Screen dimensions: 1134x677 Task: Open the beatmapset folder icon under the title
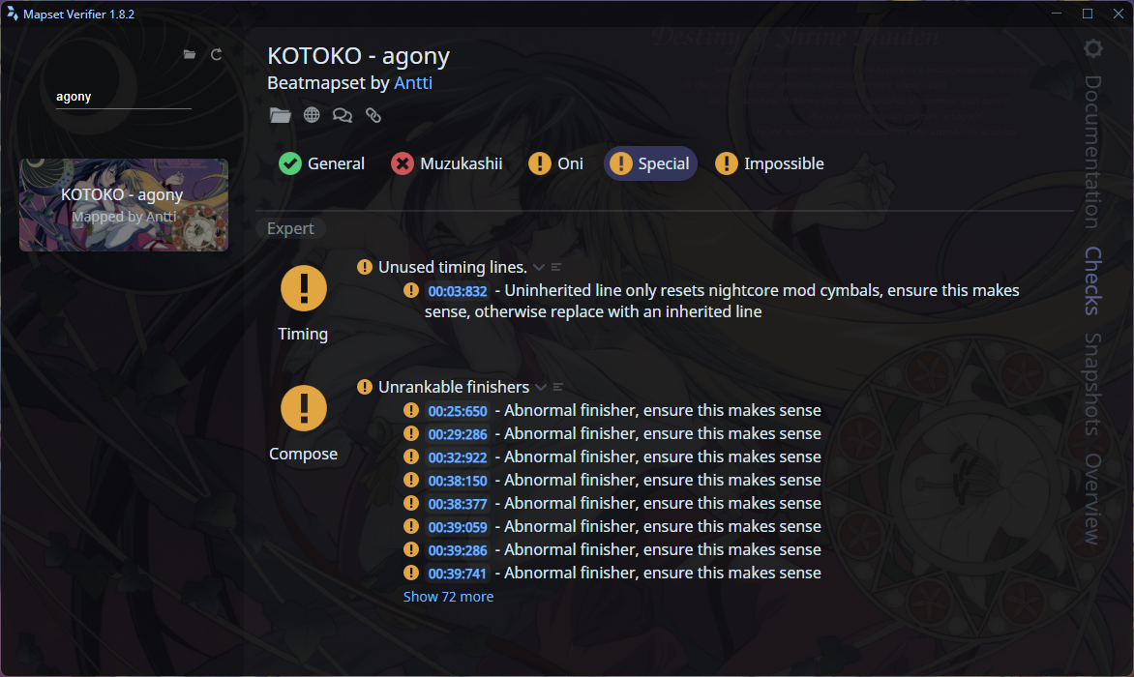281,116
